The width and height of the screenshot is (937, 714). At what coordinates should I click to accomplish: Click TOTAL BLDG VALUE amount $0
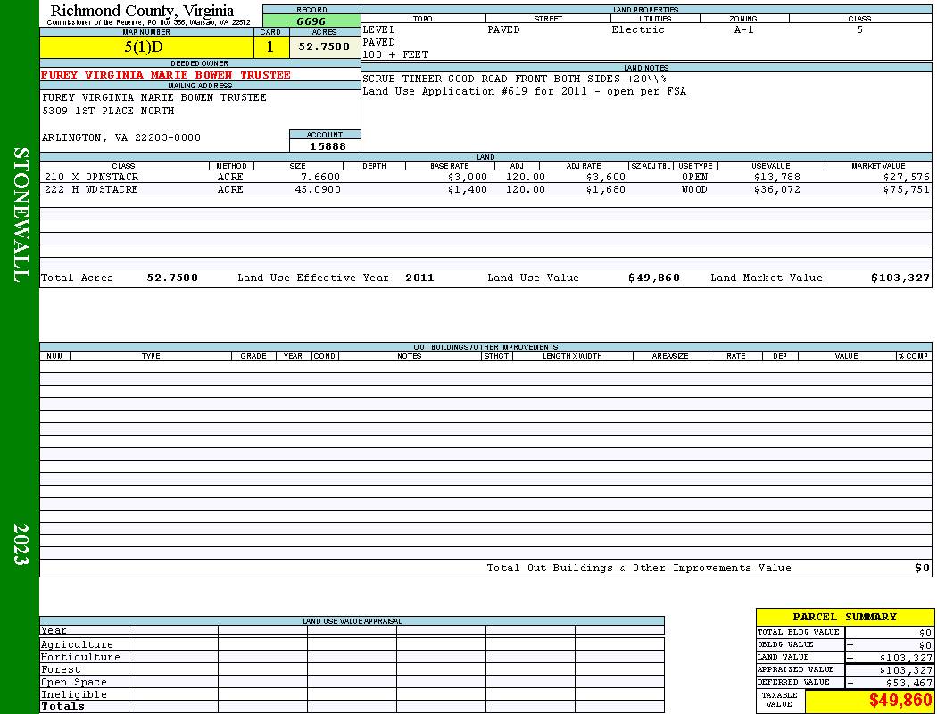925,633
